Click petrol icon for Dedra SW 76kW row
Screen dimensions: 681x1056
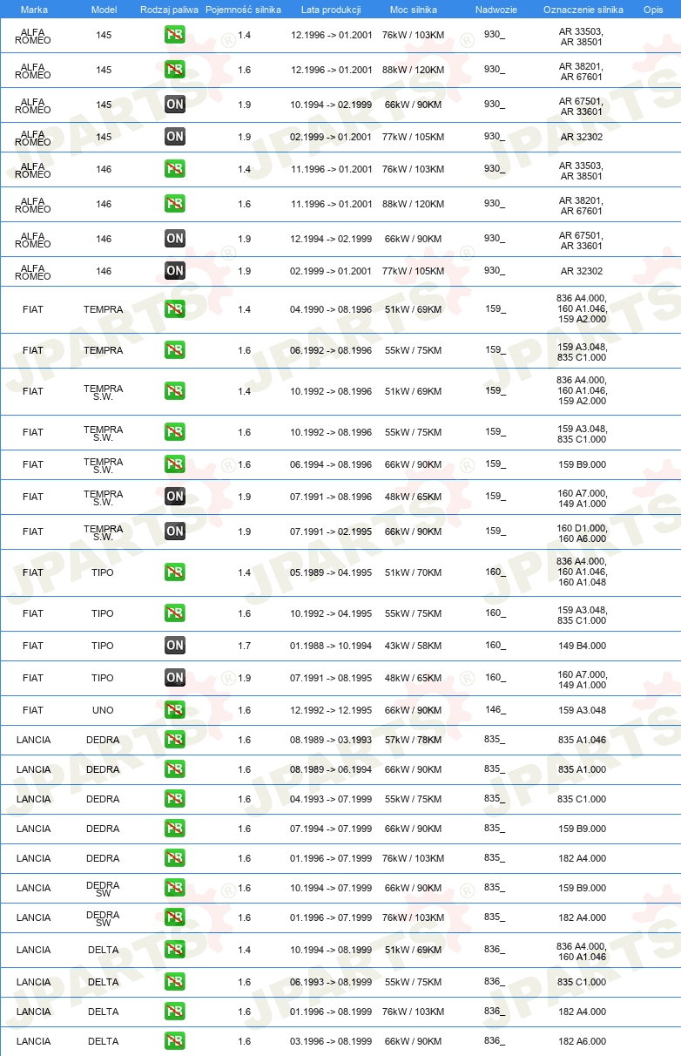coord(175,917)
